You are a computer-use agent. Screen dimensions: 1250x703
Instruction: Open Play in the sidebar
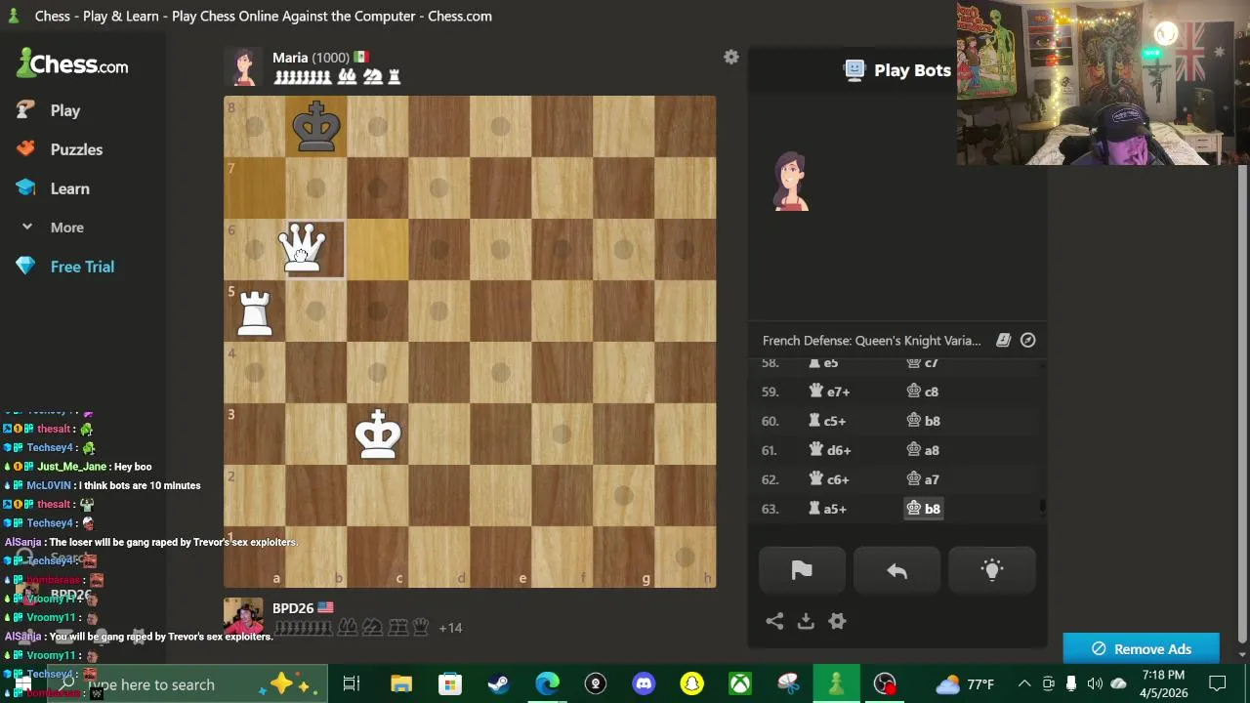pos(65,110)
